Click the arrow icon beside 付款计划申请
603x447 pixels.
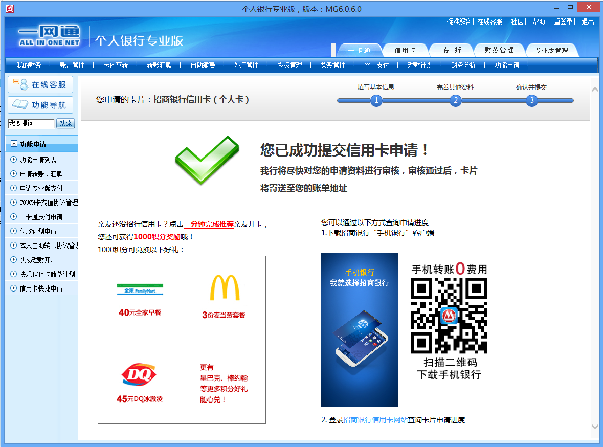13,231
